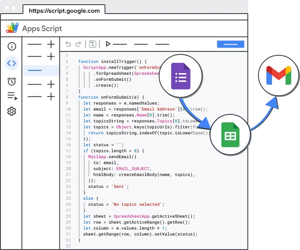
Task: Add item with first plus button
Action: point(51,44)
